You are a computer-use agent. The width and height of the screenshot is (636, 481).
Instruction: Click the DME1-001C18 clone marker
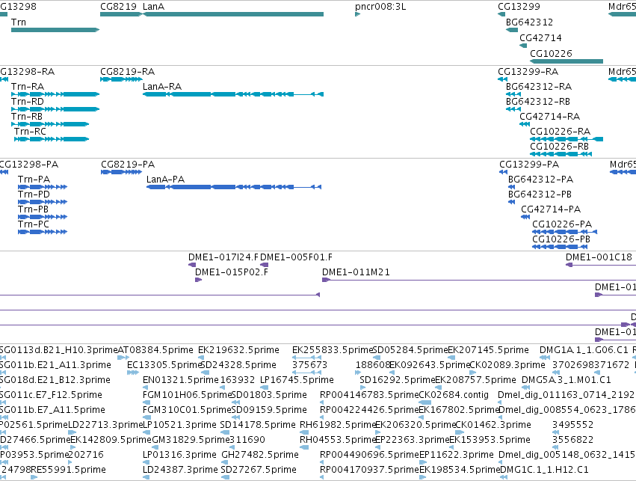[x=569, y=265]
